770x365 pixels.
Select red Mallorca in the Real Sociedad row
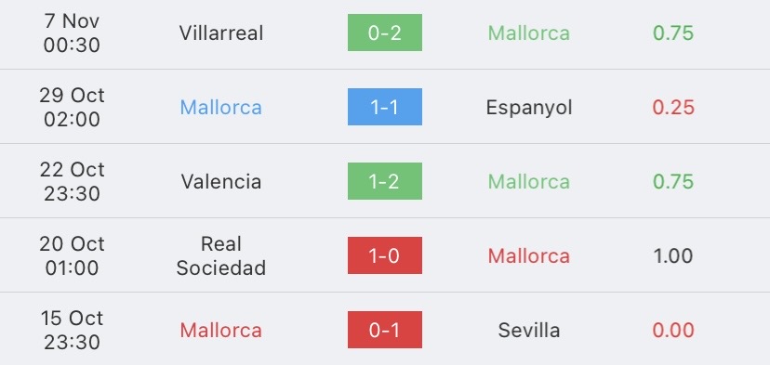pyautogui.click(x=529, y=255)
